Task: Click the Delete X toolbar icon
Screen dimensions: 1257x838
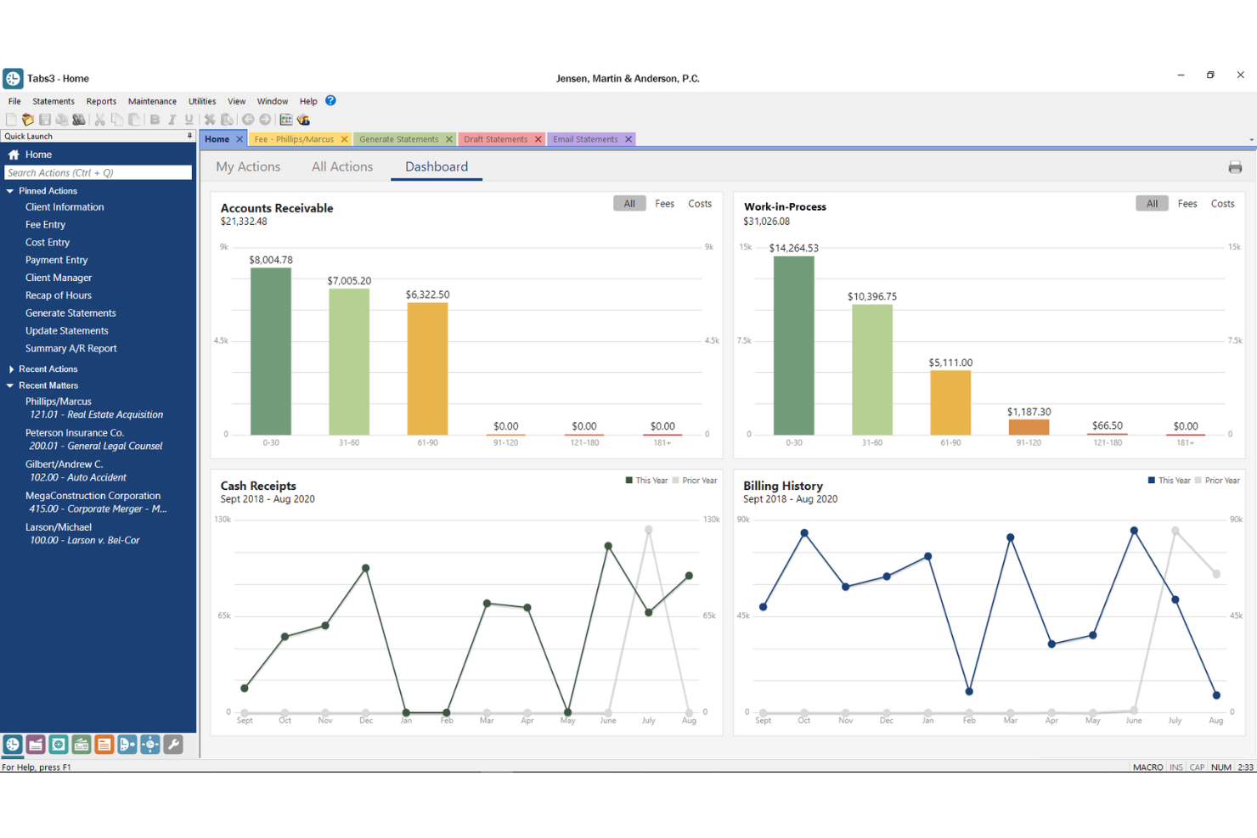Action: [210, 120]
